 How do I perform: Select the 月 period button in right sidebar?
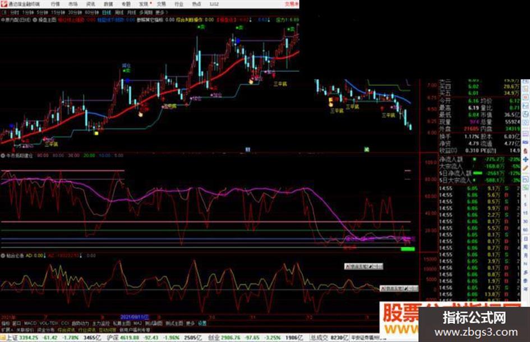[x=526, y=256]
